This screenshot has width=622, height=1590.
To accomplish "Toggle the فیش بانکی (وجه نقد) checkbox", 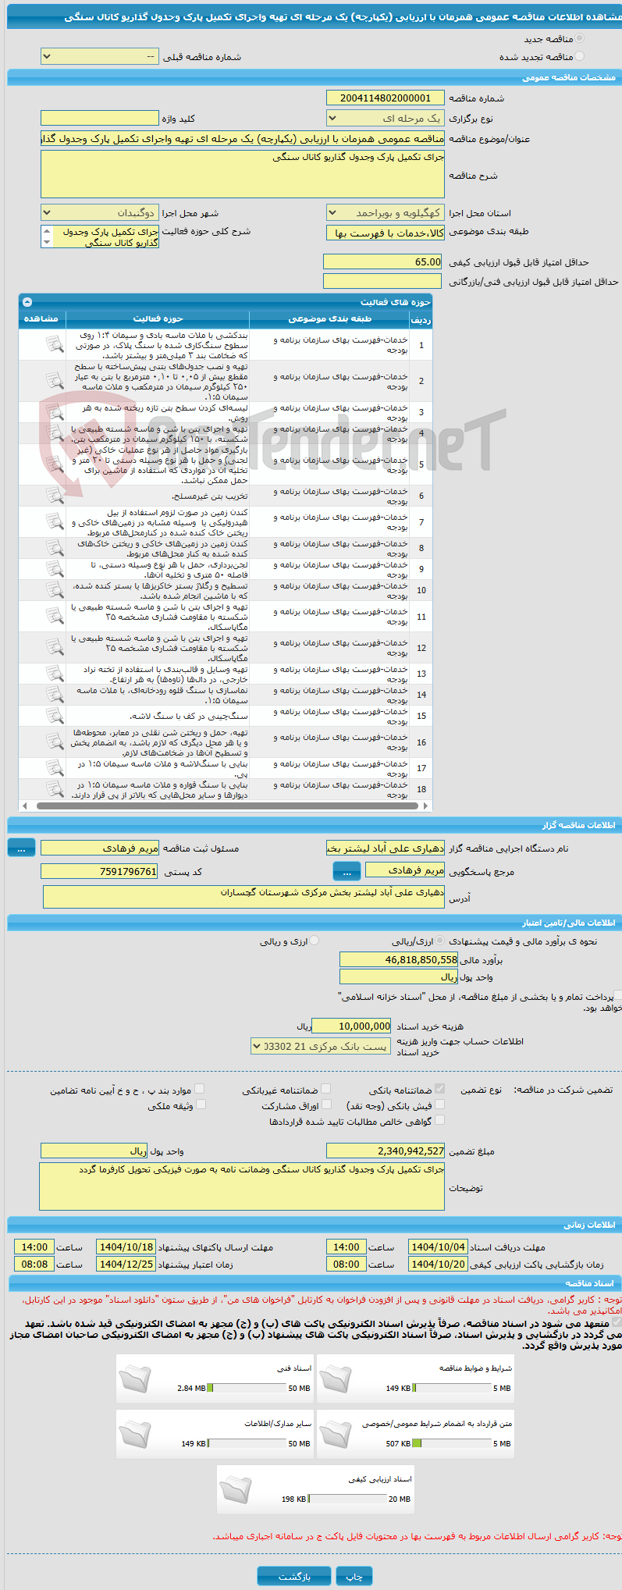I will click(x=439, y=1104).
